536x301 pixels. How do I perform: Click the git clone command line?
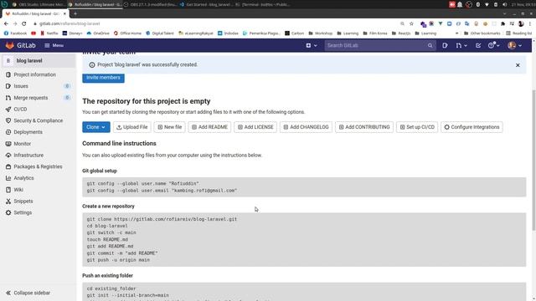(162, 219)
